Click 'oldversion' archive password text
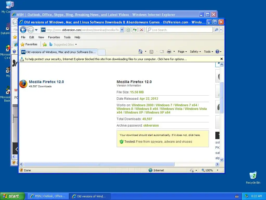The width and height of the screenshot is (266, 200). click(151, 126)
